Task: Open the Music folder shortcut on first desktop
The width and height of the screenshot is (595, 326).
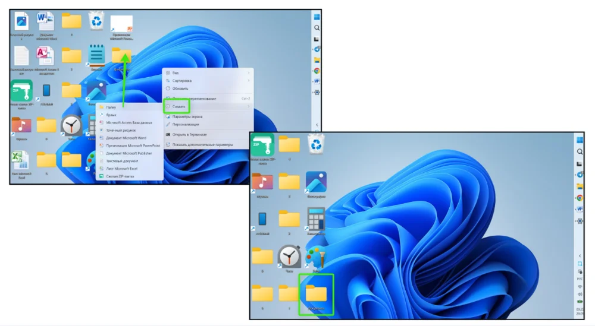Action: tap(21, 125)
